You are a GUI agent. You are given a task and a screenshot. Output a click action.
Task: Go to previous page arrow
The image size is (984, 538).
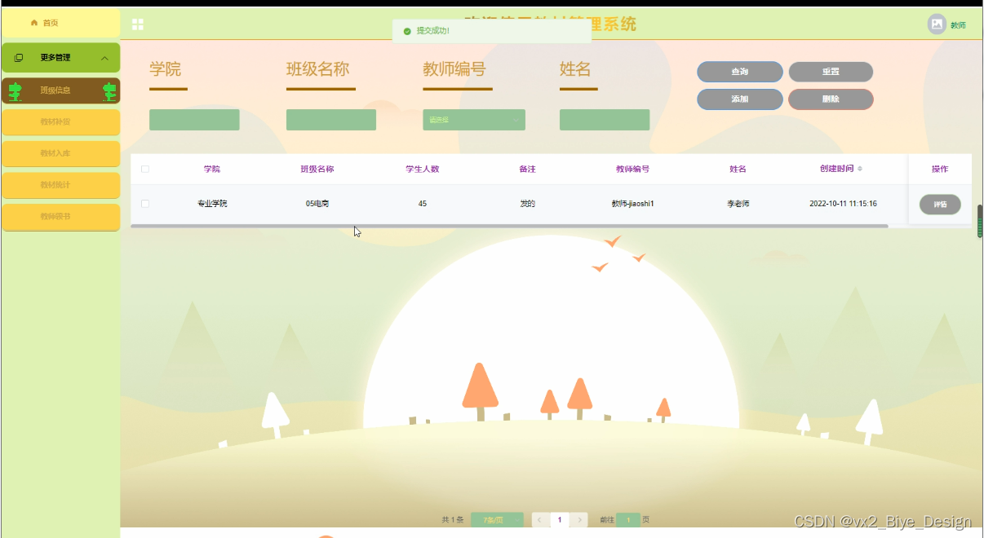(x=539, y=519)
